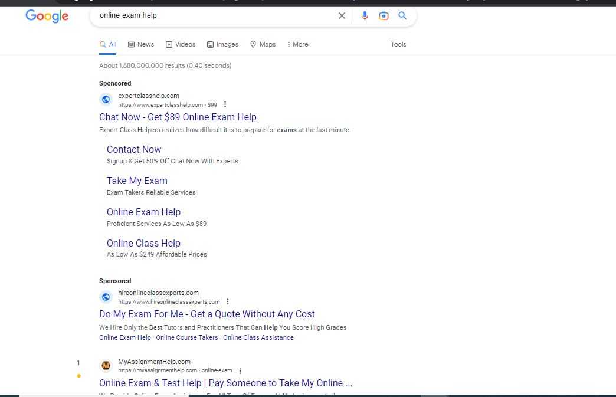Click the hireonlineclassexperts.com globe favicon
616x397 pixels.
106,297
